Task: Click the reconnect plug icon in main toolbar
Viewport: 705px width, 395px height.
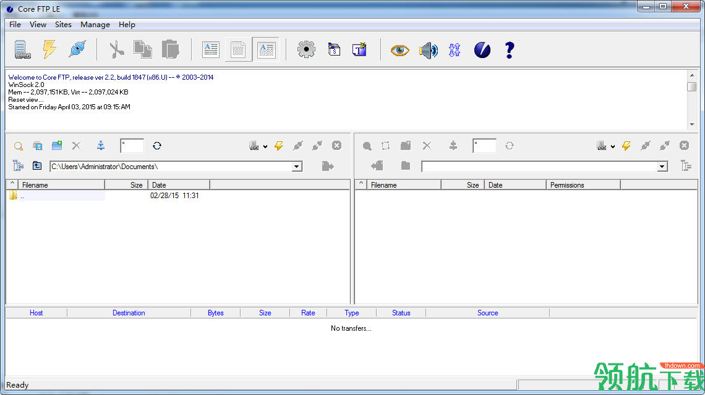Action: (x=77, y=49)
